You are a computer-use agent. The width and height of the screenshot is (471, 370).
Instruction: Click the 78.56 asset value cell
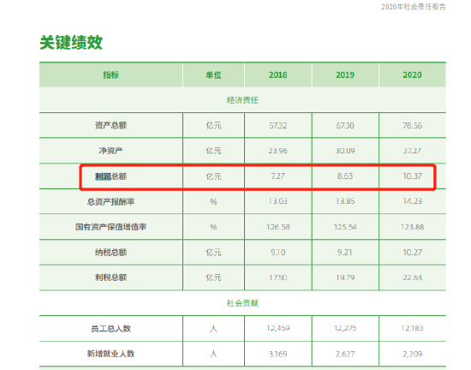[x=412, y=125]
